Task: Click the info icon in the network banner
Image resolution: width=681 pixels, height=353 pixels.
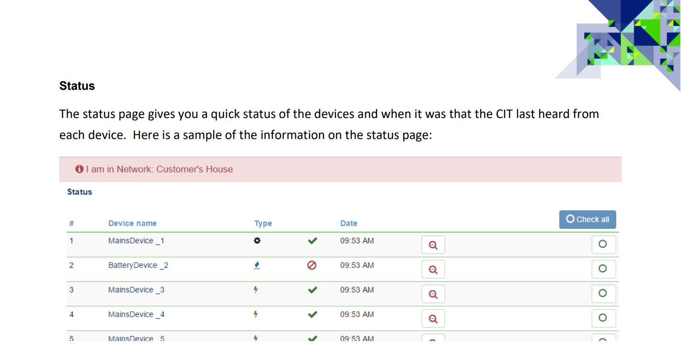Action: (79, 169)
